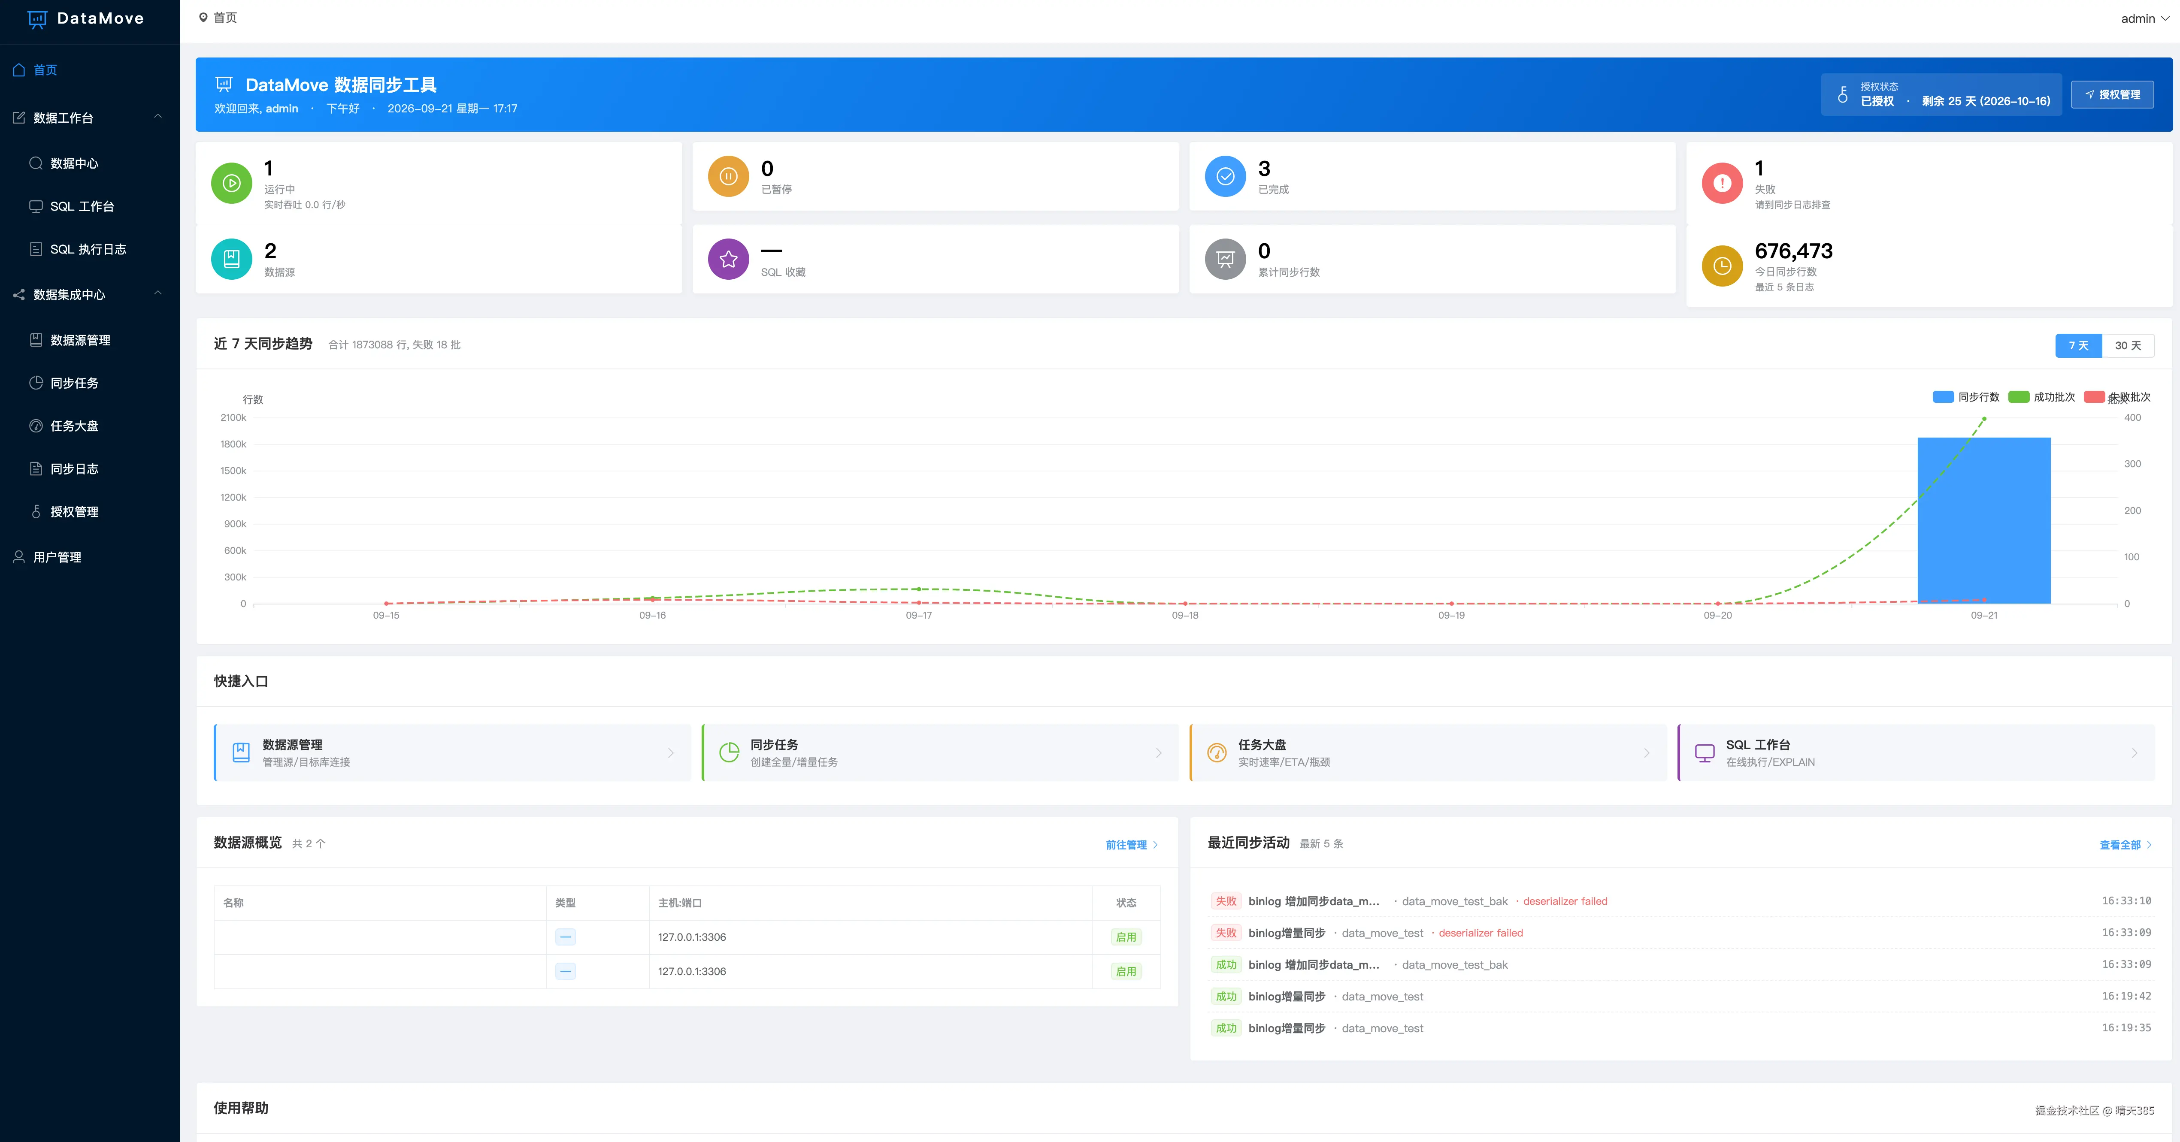Click 'deserializer failed' beside data_move_test_bak
The height and width of the screenshot is (1142, 2180).
coord(1565,901)
